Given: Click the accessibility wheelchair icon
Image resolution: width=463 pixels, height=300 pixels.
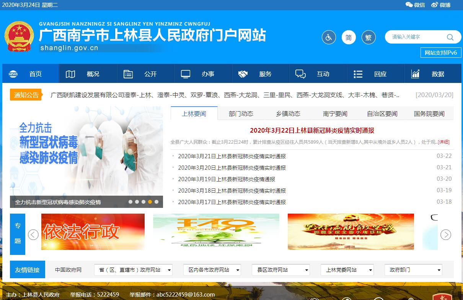Looking at the screenshot, I should click(328, 37).
